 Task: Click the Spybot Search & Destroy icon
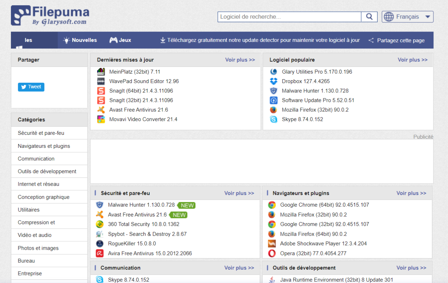(x=99, y=234)
